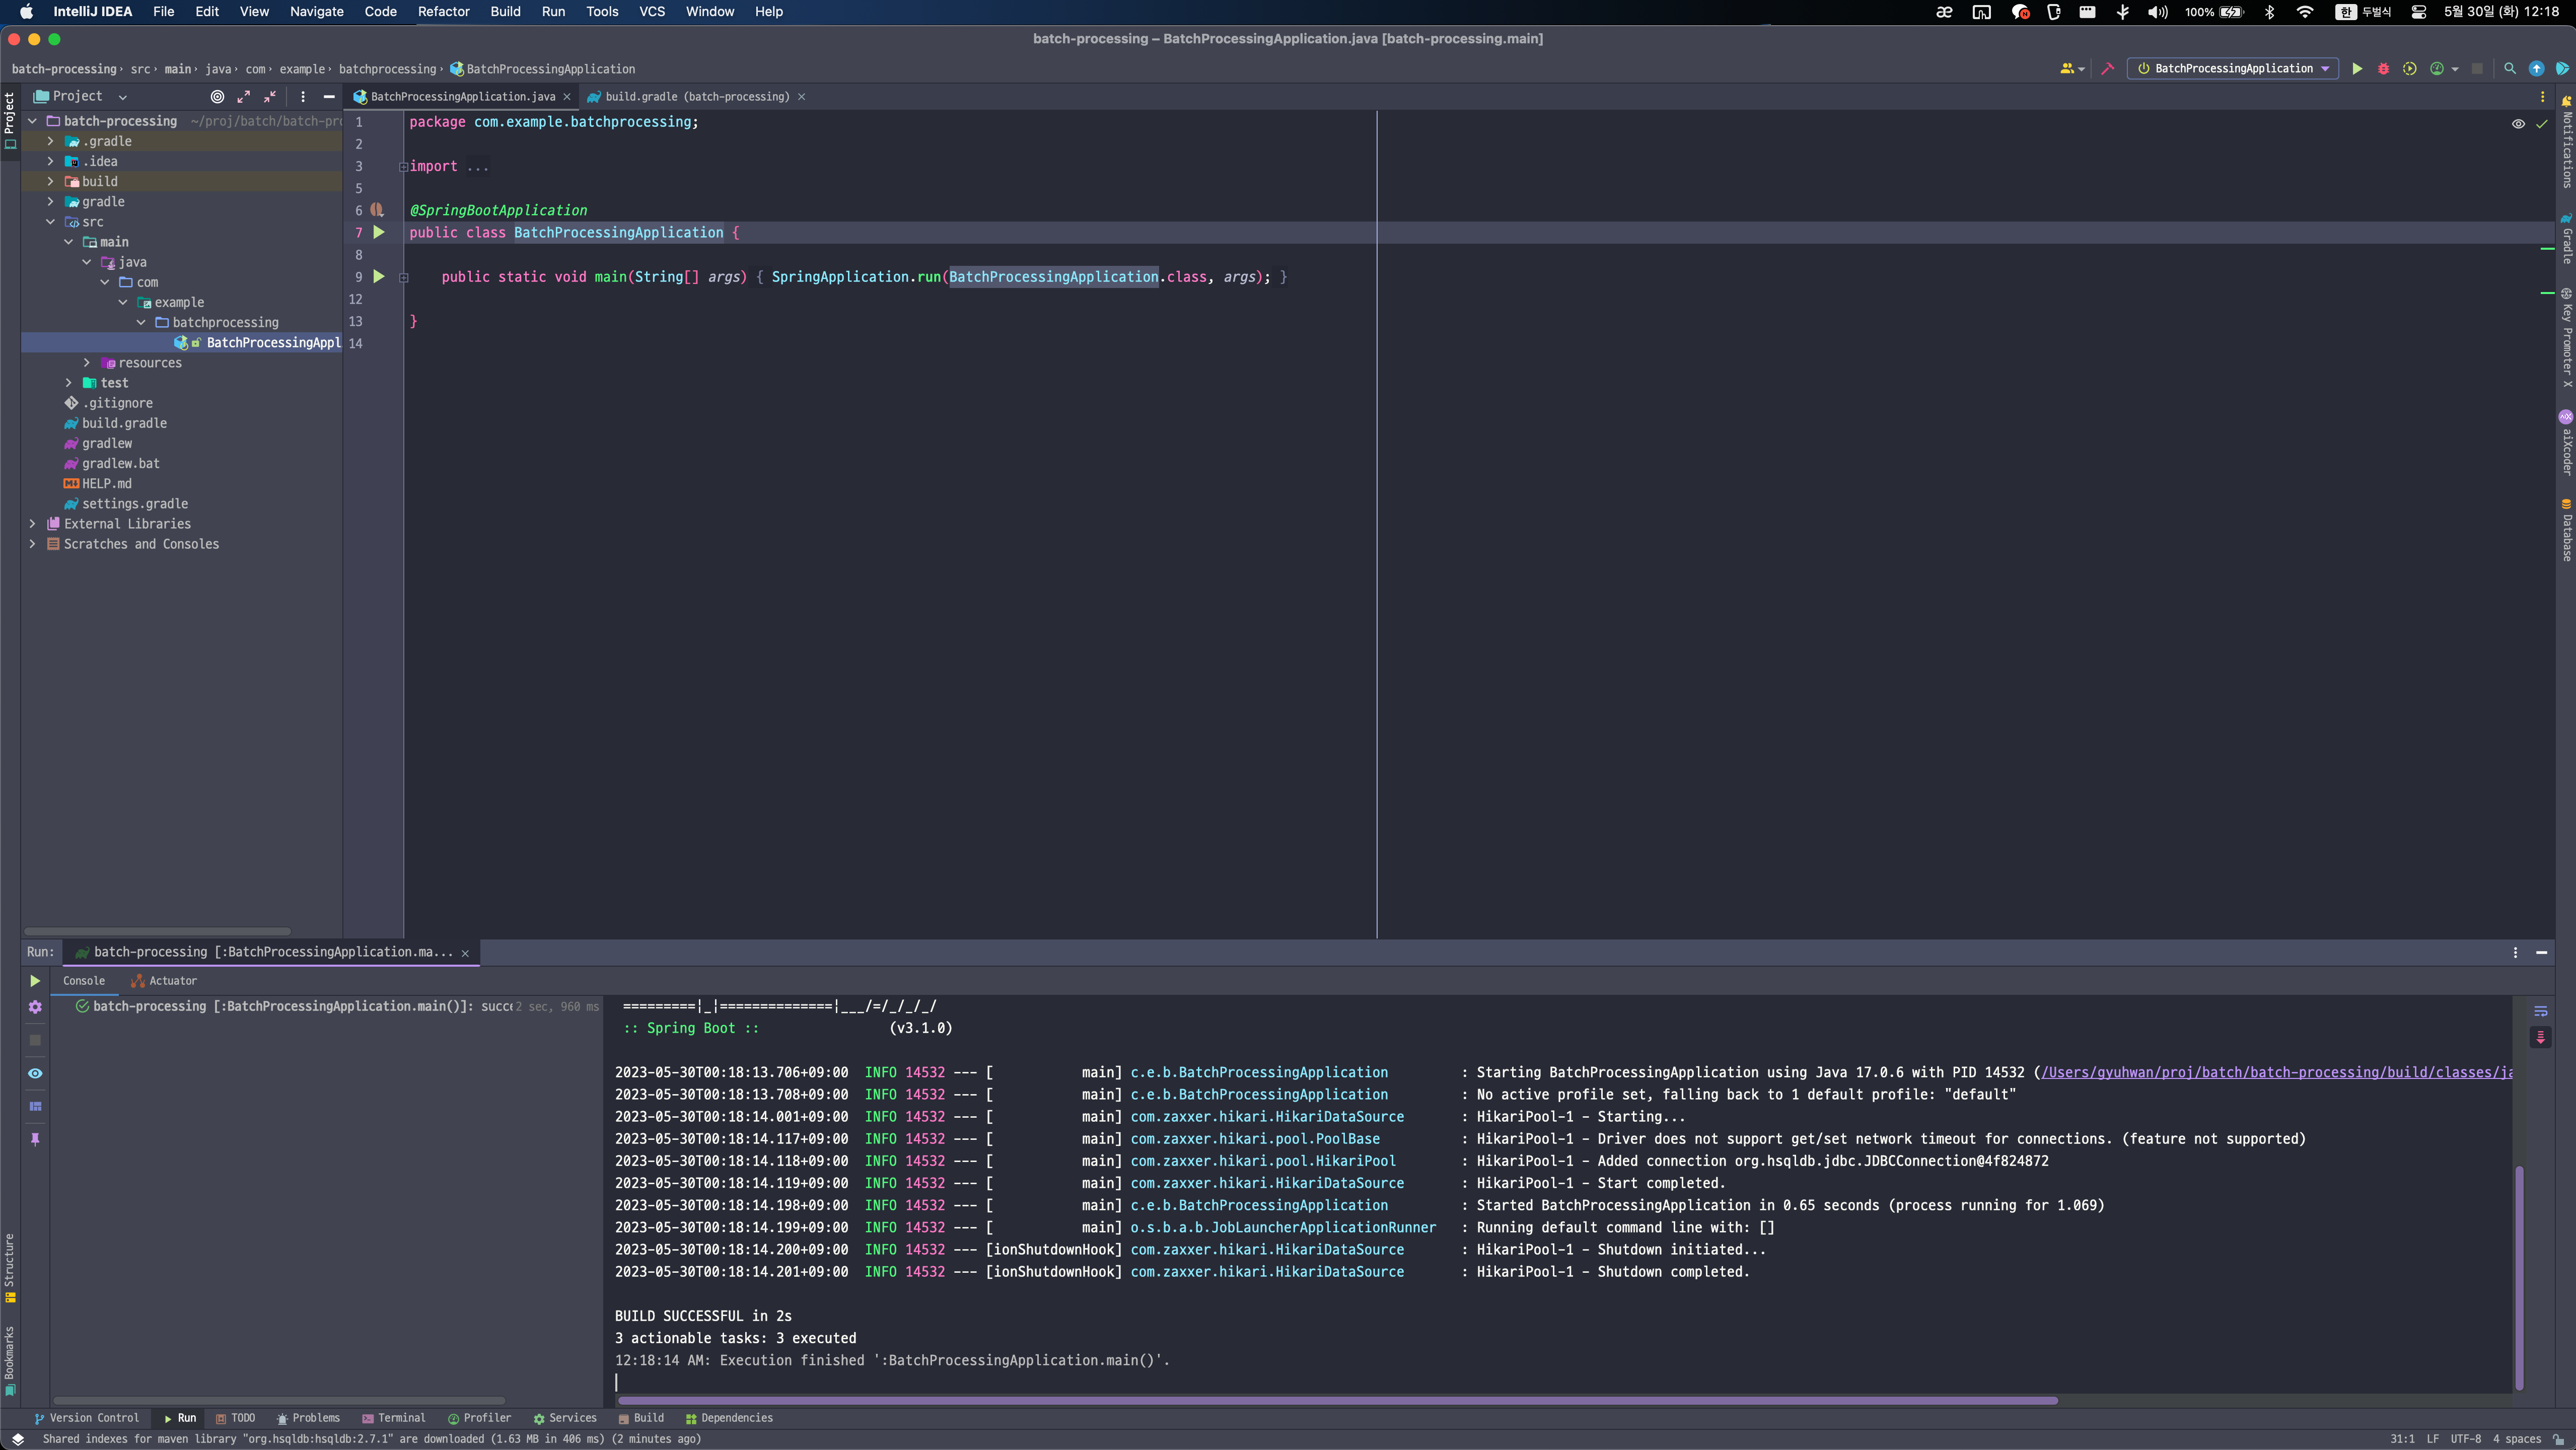2576x1450 pixels.
Task: Open the Refactor menu
Action: click(x=443, y=12)
